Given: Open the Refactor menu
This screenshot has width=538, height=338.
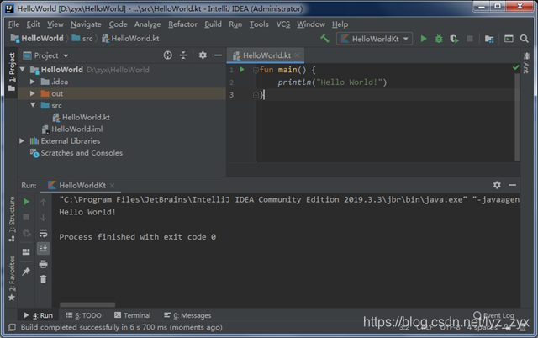Looking at the screenshot, I should [x=182, y=24].
